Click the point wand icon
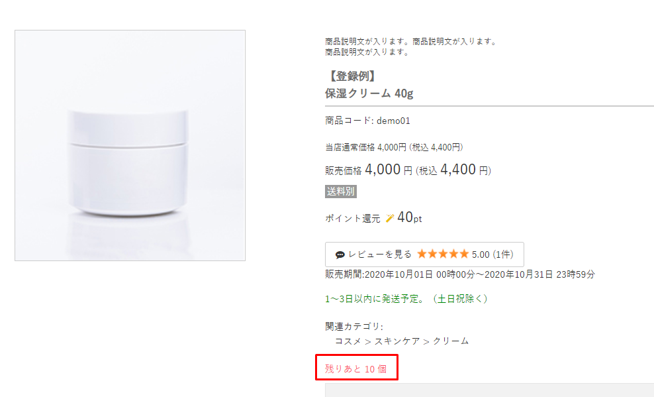This screenshot has height=397, width=654. pos(389,218)
